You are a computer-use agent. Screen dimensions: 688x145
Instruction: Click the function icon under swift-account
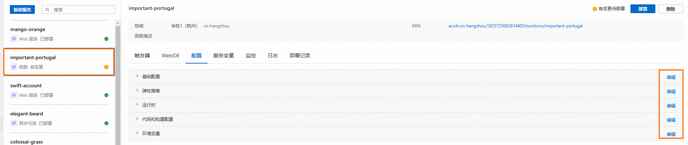tap(14, 95)
